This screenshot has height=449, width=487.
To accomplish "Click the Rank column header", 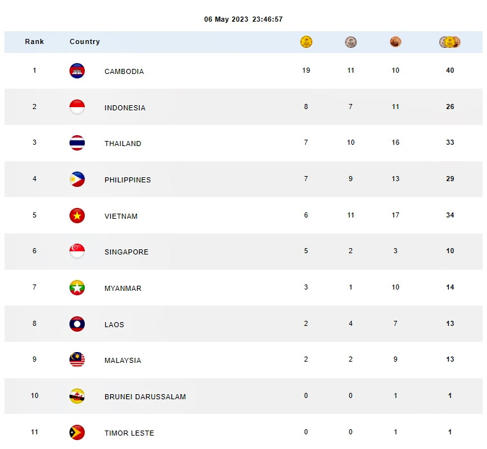I will pyautogui.click(x=34, y=41).
